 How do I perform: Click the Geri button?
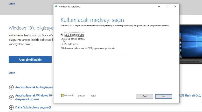pyautogui.click(x=144, y=96)
